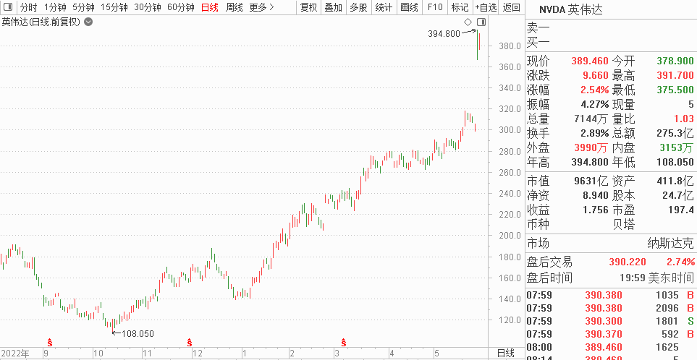Click the 换手 value 2.89%
697x360 pixels.
[x=595, y=133]
